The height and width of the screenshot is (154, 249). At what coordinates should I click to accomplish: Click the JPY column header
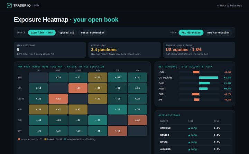[x=137, y=70]
